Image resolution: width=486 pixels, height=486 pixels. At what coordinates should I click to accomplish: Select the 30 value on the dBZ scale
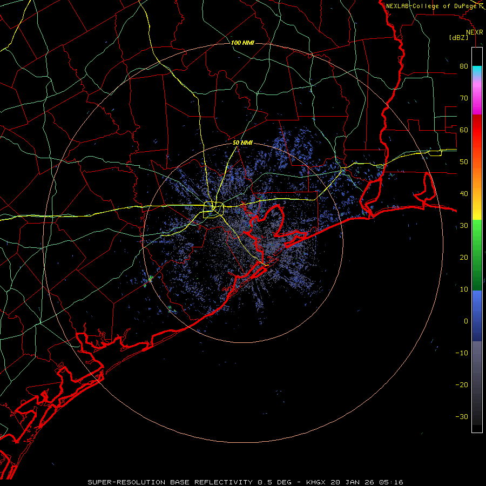(464, 226)
